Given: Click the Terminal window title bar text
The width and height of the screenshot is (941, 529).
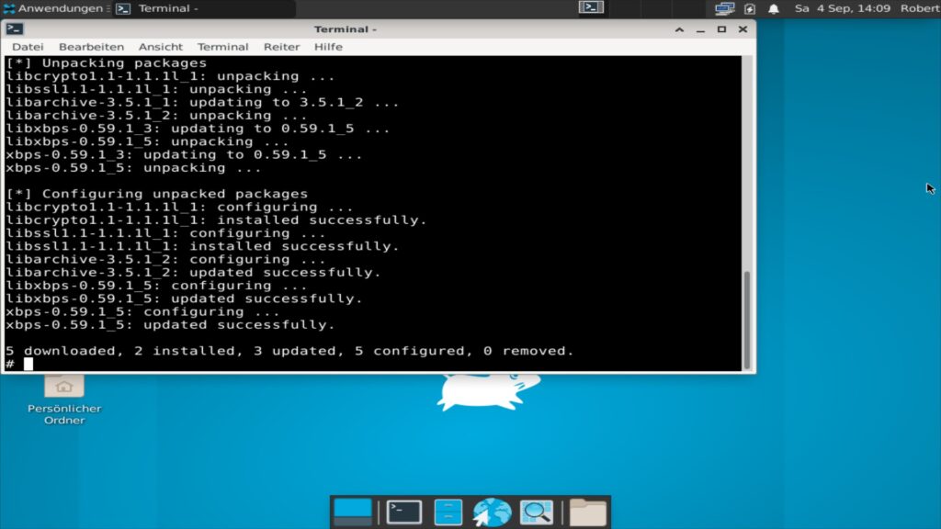Looking at the screenshot, I should 346,29.
